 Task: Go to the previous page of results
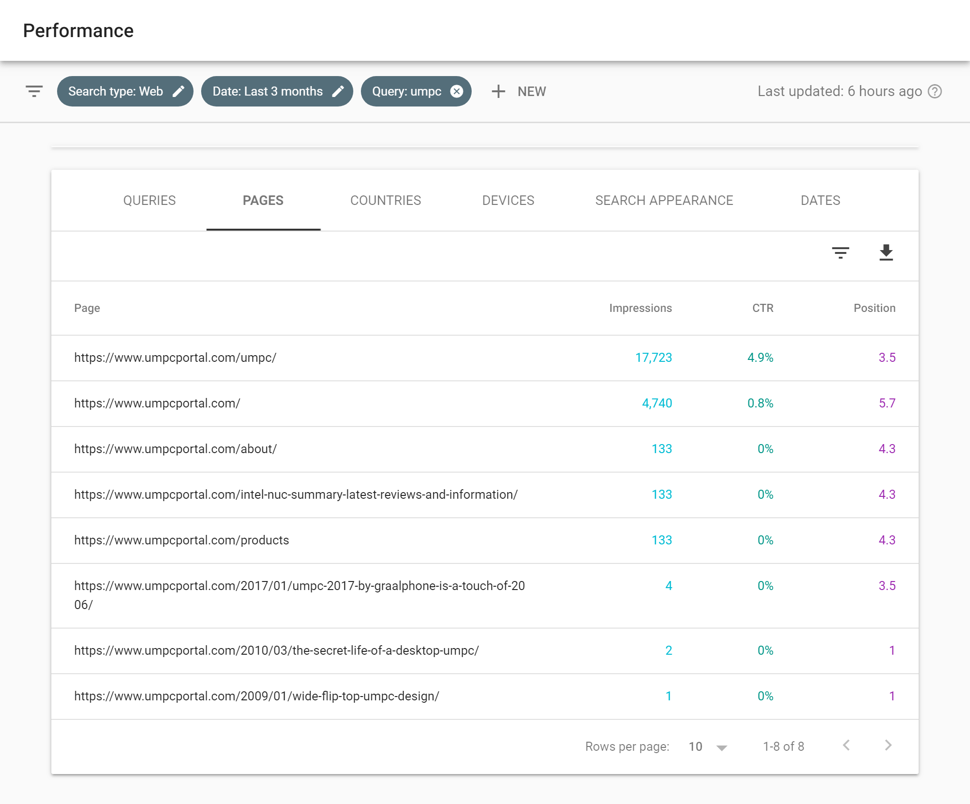[846, 746]
